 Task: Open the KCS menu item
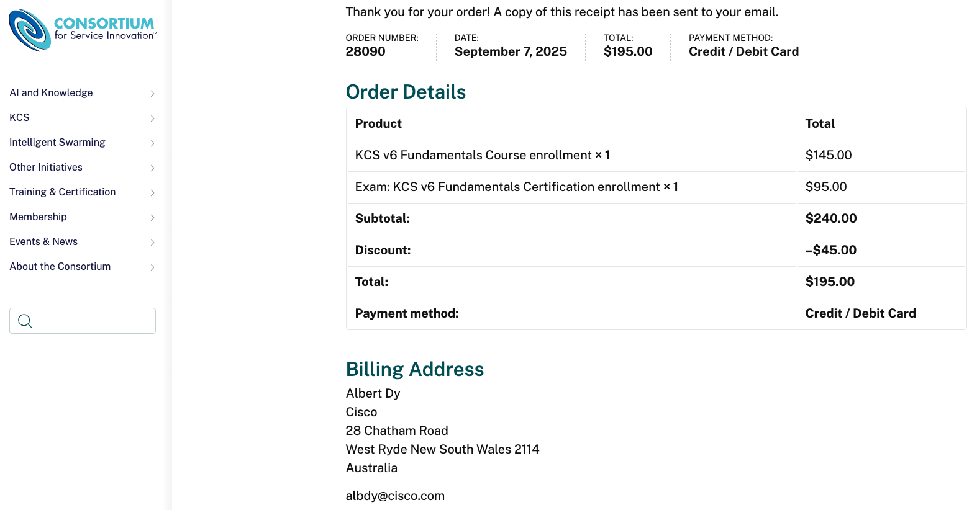click(19, 117)
